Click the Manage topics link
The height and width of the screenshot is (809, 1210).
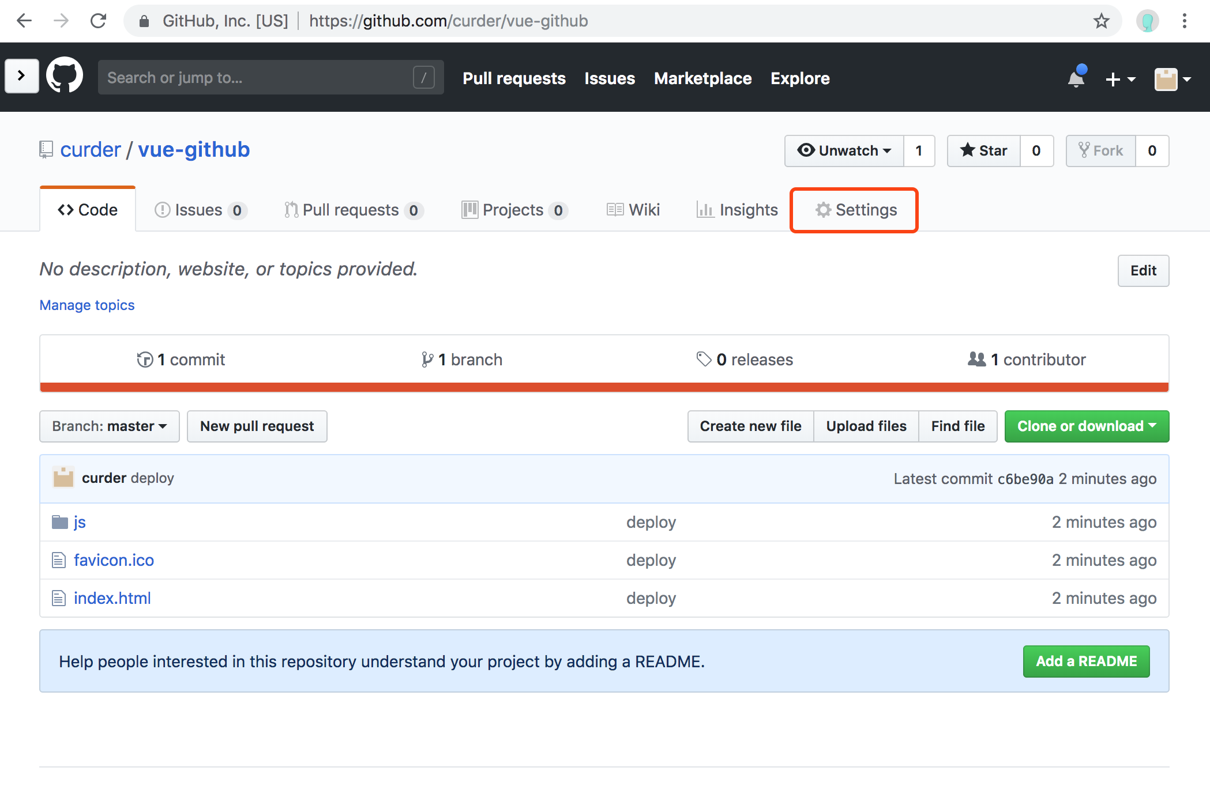[87, 305]
